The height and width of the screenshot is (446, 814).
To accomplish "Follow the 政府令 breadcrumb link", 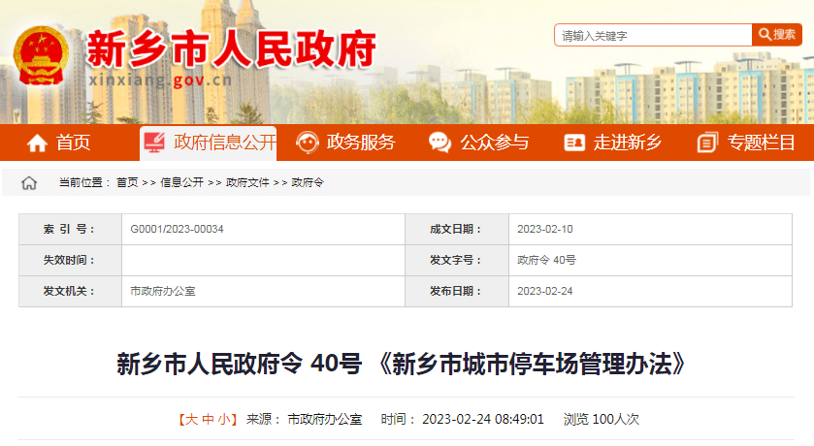I will [x=308, y=182].
